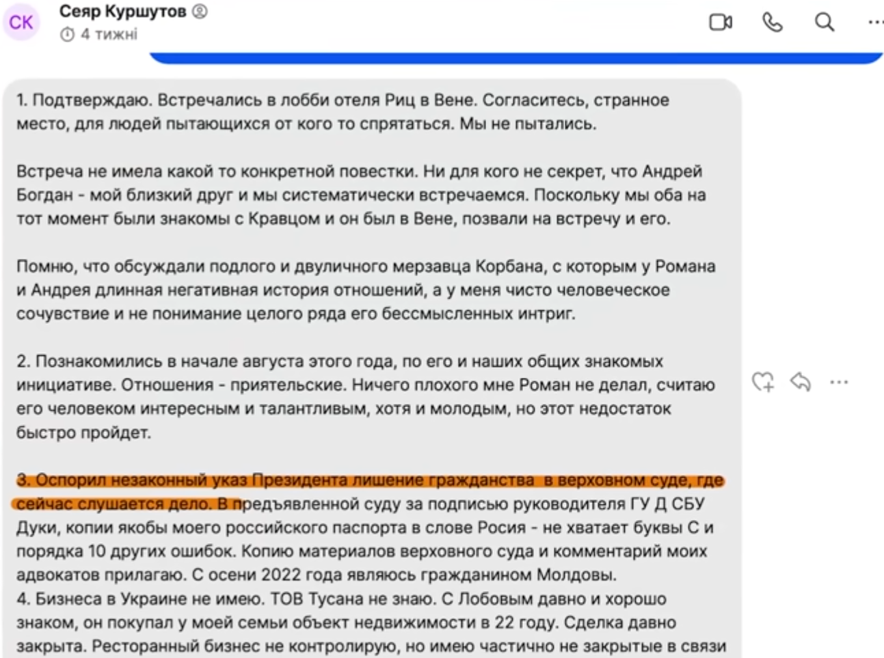Screen dimensions: 884x658
Task: Click the blue message bubble at top
Action: [x=516, y=58]
